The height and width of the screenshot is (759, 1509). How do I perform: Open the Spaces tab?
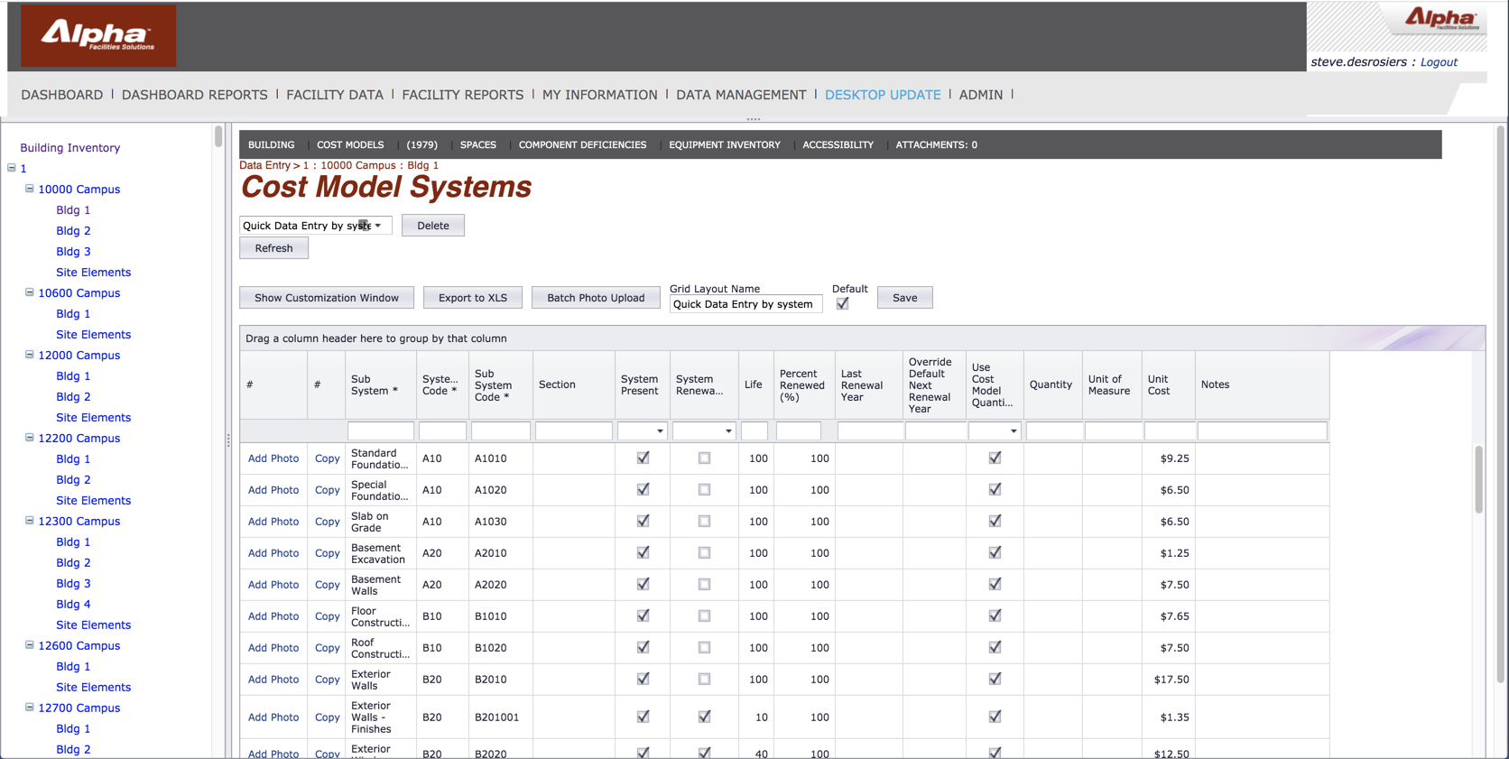pos(478,144)
